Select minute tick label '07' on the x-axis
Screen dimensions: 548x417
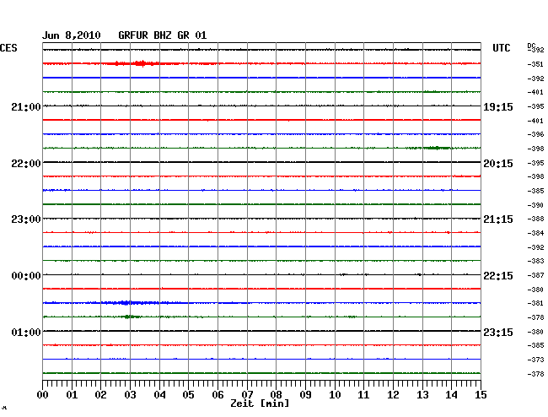(x=247, y=395)
